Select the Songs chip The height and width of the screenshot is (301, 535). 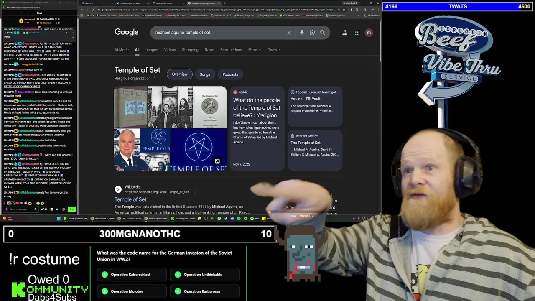click(x=205, y=74)
